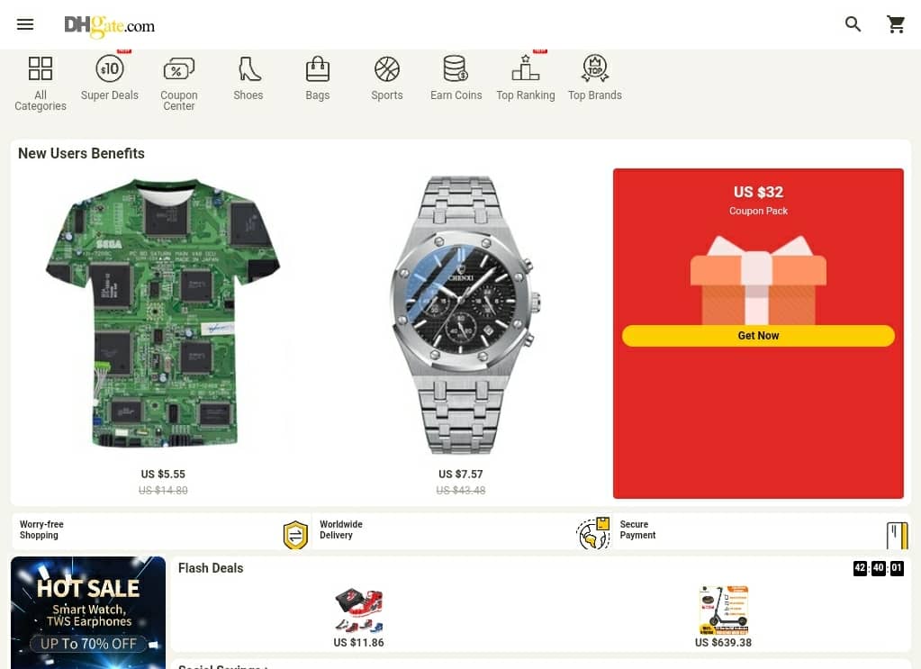The height and width of the screenshot is (669, 921).
Task: View Top Ranking podium icon
Action: pos(525,68)
